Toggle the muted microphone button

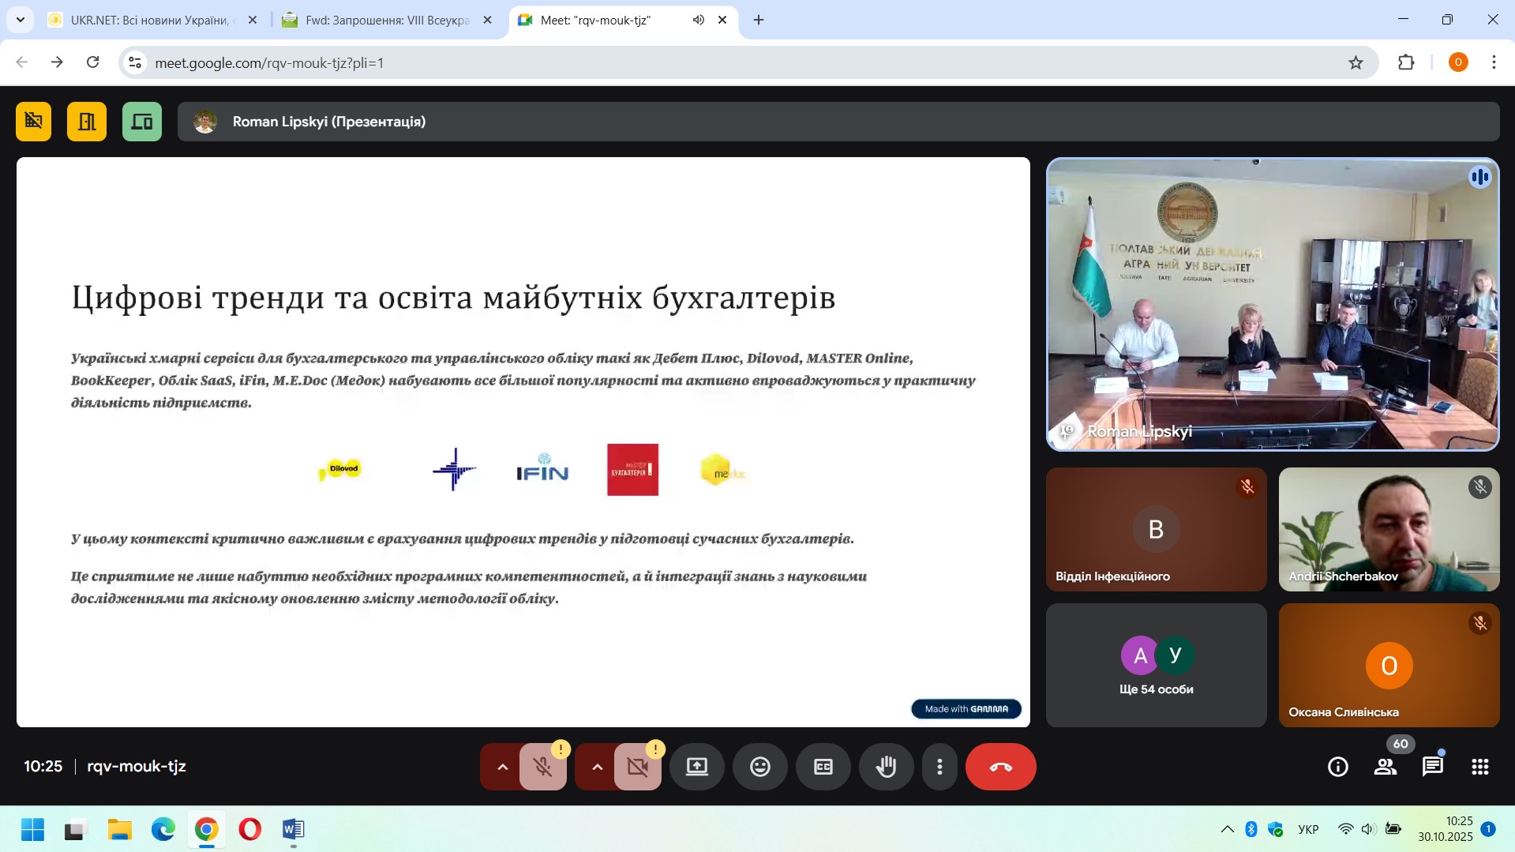pyautogui.click(x=542, y=767)
